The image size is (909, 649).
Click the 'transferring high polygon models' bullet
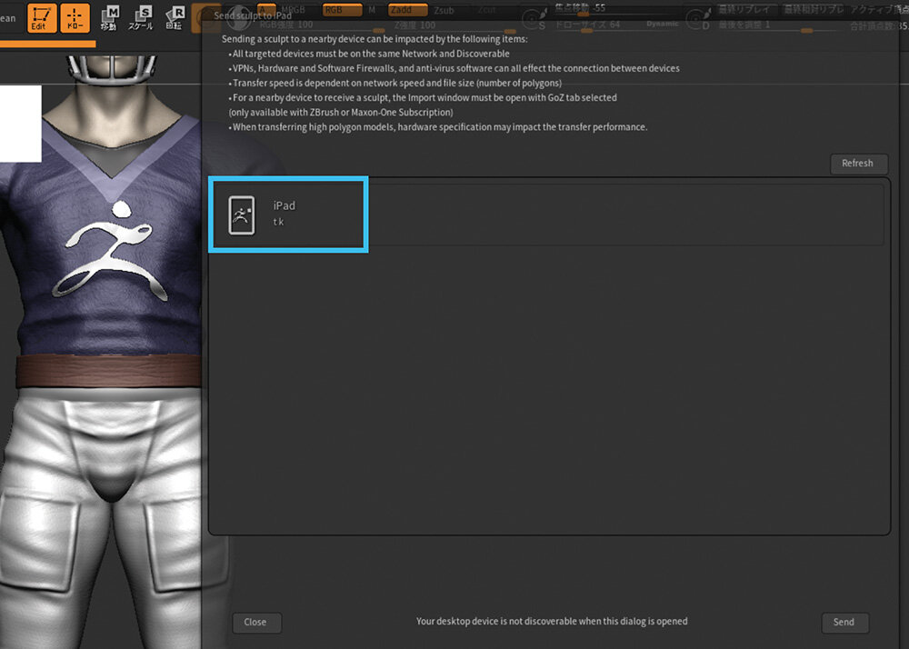(438, 127)
